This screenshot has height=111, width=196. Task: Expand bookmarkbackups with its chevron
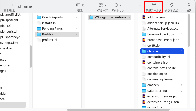click(182, 34)
